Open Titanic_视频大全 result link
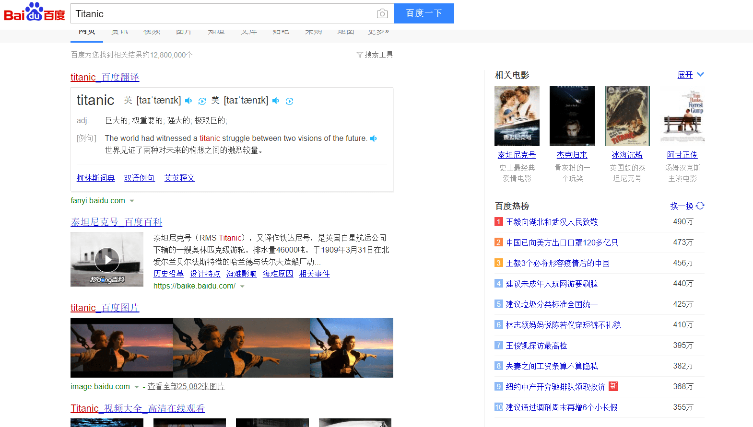 coord(138,408)
